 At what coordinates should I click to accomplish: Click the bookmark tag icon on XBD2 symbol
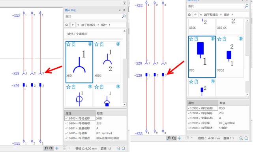pos(101,44)
